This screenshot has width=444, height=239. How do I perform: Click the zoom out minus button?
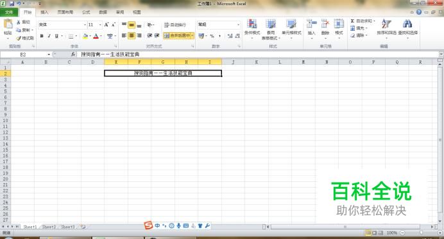(x=402, y=233)
